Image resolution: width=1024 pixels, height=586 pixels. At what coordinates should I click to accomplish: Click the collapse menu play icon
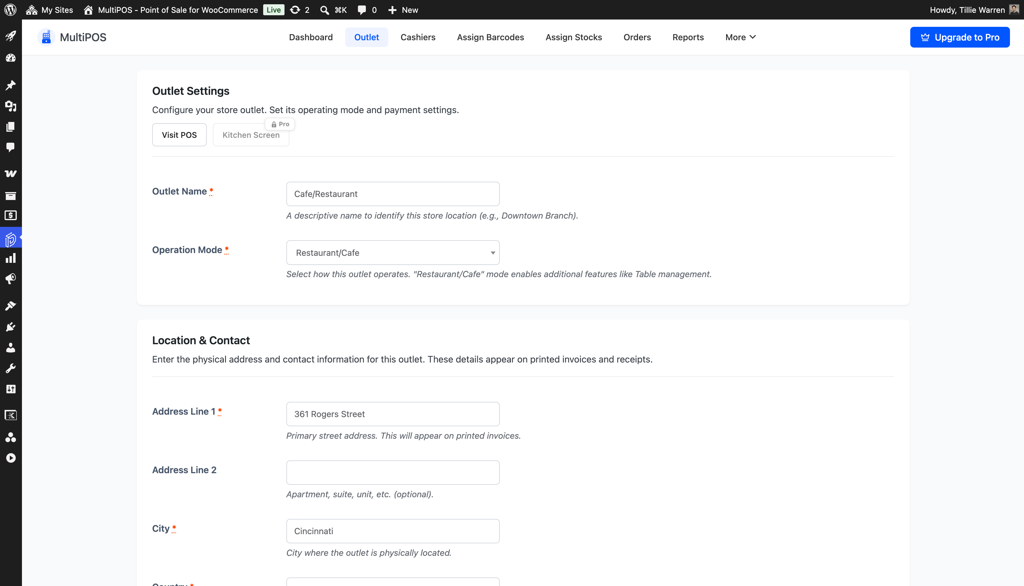(x=10, y=458)
